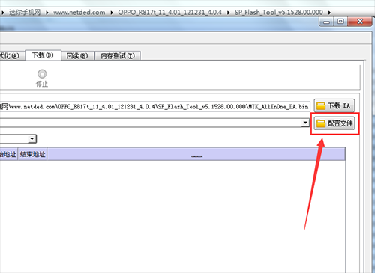Expand the scatter file path dropdown

305,123
